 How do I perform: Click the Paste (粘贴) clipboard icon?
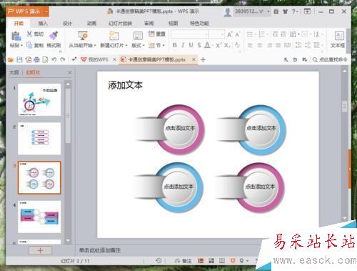[16, 36]
